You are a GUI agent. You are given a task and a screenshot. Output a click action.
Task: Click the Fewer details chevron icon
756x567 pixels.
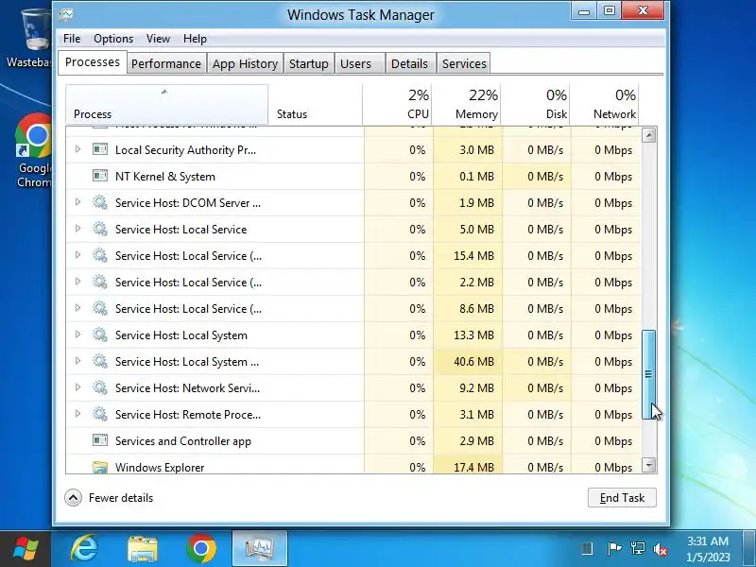coord(74,498)
